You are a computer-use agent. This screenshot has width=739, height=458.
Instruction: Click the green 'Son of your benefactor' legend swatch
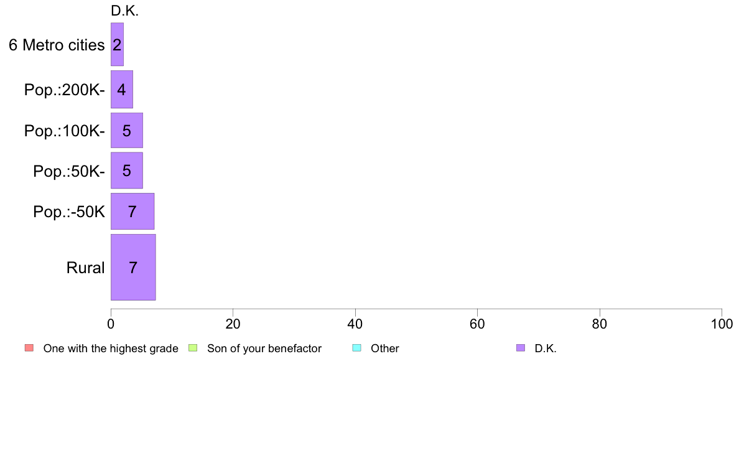(x=193, y=348)
